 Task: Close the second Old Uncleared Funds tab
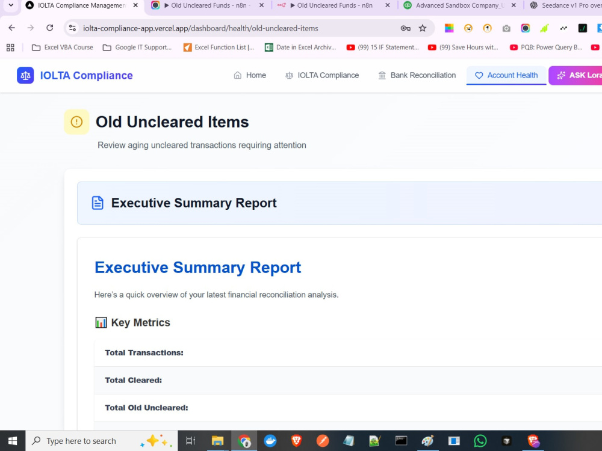click(x=387, y=5)
